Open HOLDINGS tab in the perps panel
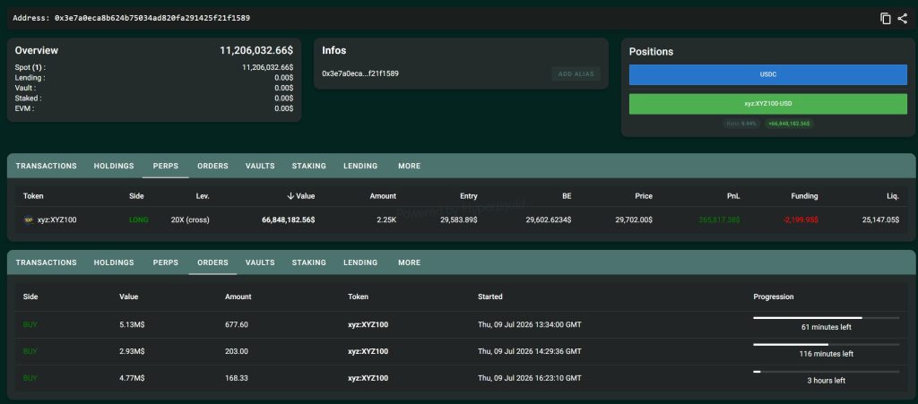The width and height of the screenshot is (918, 404). point(114,166)
